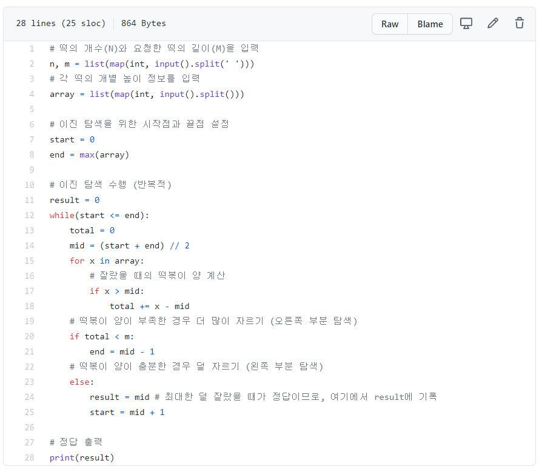
Task: Open the Raw file view
Action: pyautogui.click(x=390, y=24)
